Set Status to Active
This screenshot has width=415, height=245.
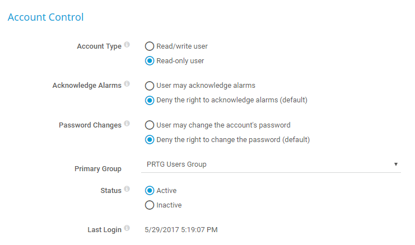[150, 191]
